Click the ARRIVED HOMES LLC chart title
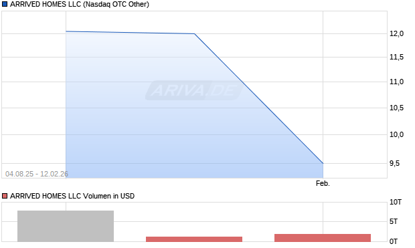415x248 pixels. click(80, 4)
